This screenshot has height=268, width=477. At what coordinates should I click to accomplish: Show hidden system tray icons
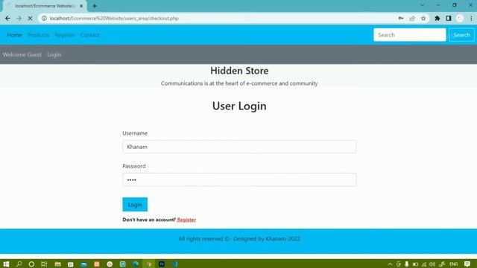tap(390, 264)
